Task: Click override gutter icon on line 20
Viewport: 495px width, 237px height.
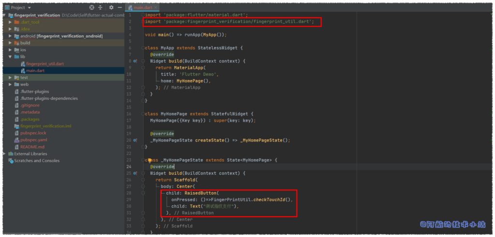Action: coord(135,140)
